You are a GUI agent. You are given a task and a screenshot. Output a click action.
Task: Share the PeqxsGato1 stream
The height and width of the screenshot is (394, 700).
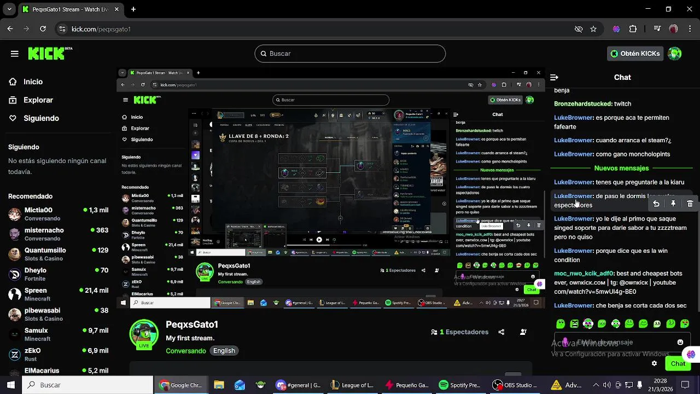501,332
